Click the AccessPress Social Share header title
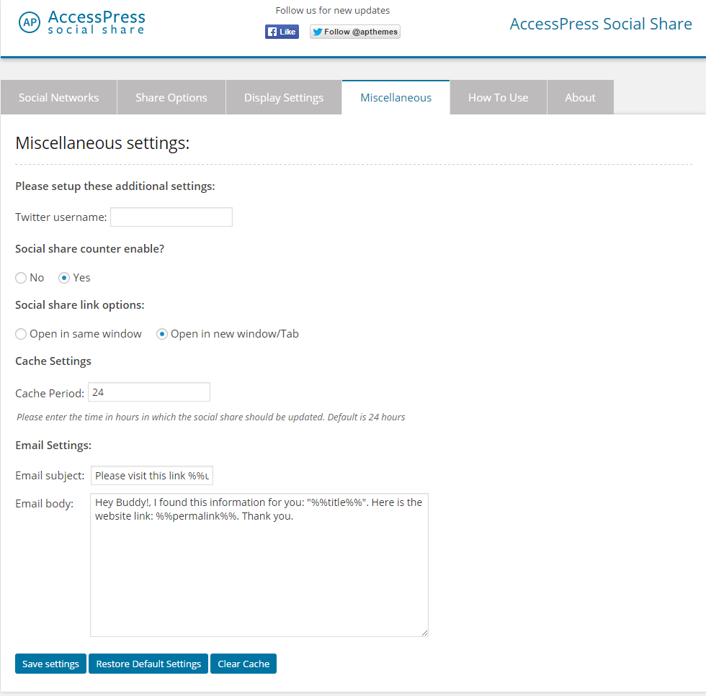Image resolution: width=706 pixels, height=696 pixels. 601,24
